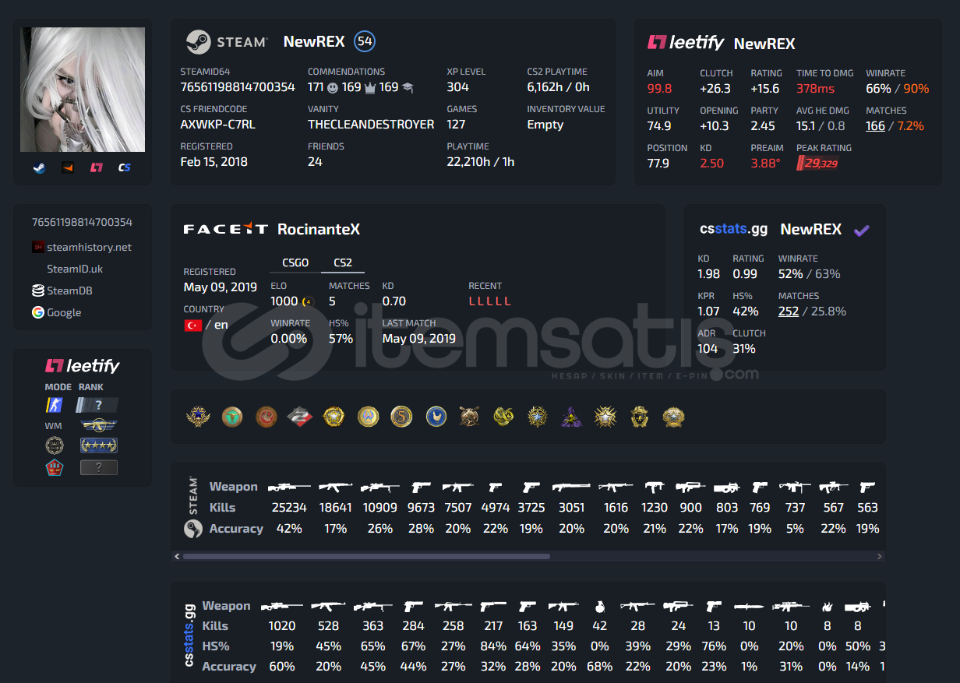The height and width of the screenshot is (683, 960).
Task: Click the unknown rank badge beside mode icon
Action: tap(97, 405)
